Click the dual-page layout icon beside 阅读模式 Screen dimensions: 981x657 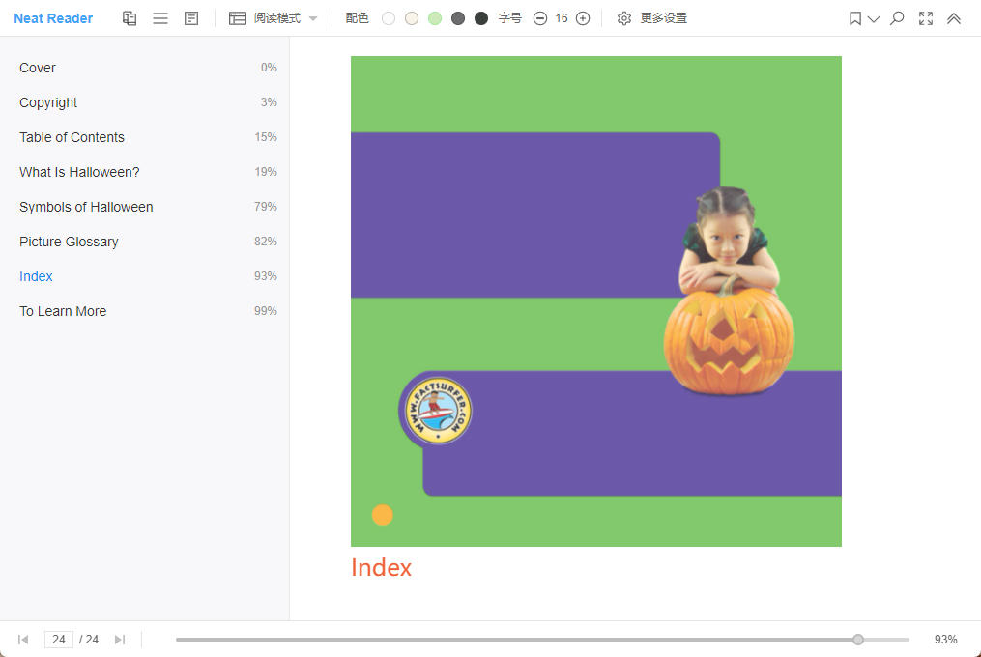pos(238,17)
